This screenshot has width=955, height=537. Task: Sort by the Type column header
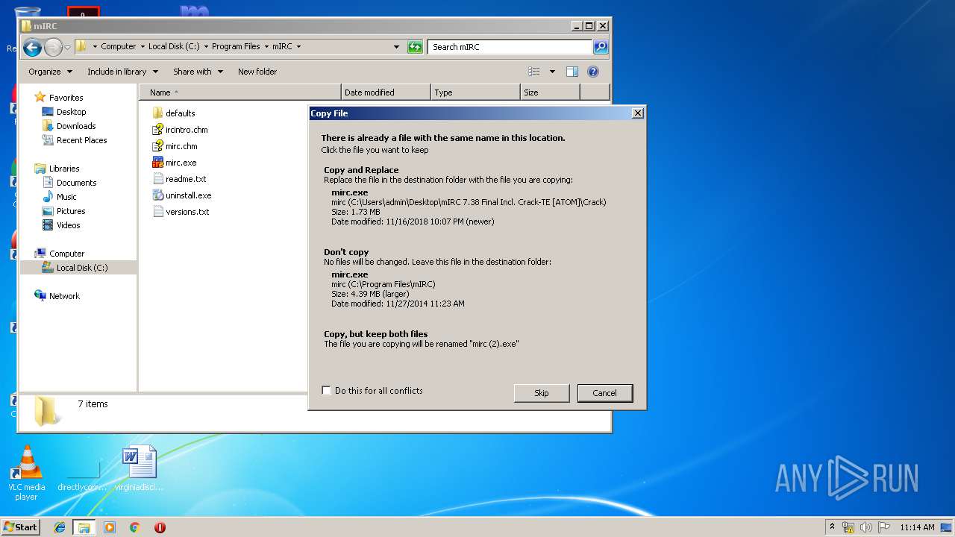tap(475, 92)
